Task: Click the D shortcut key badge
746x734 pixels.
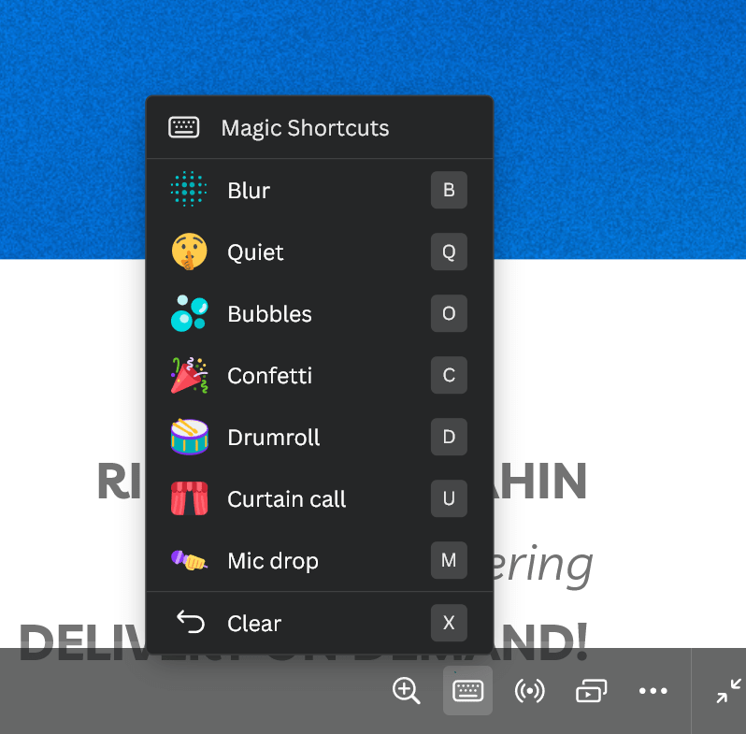Action: [449, 437]
